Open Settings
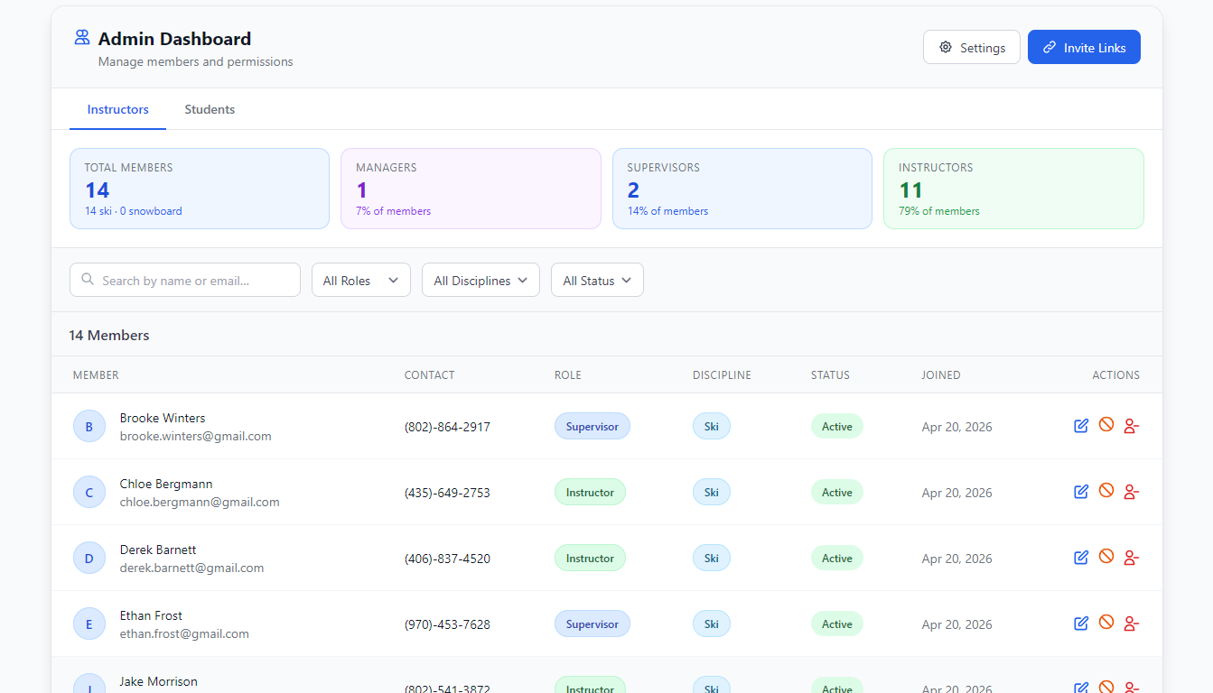 (x=972, y=47)
